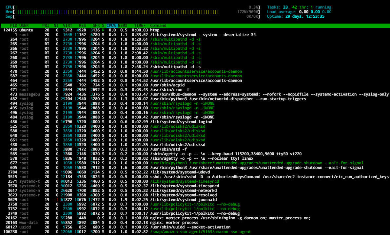390x235 pixels.
Task: Select the systemd-journald process row
Action: tap(195, 200)
